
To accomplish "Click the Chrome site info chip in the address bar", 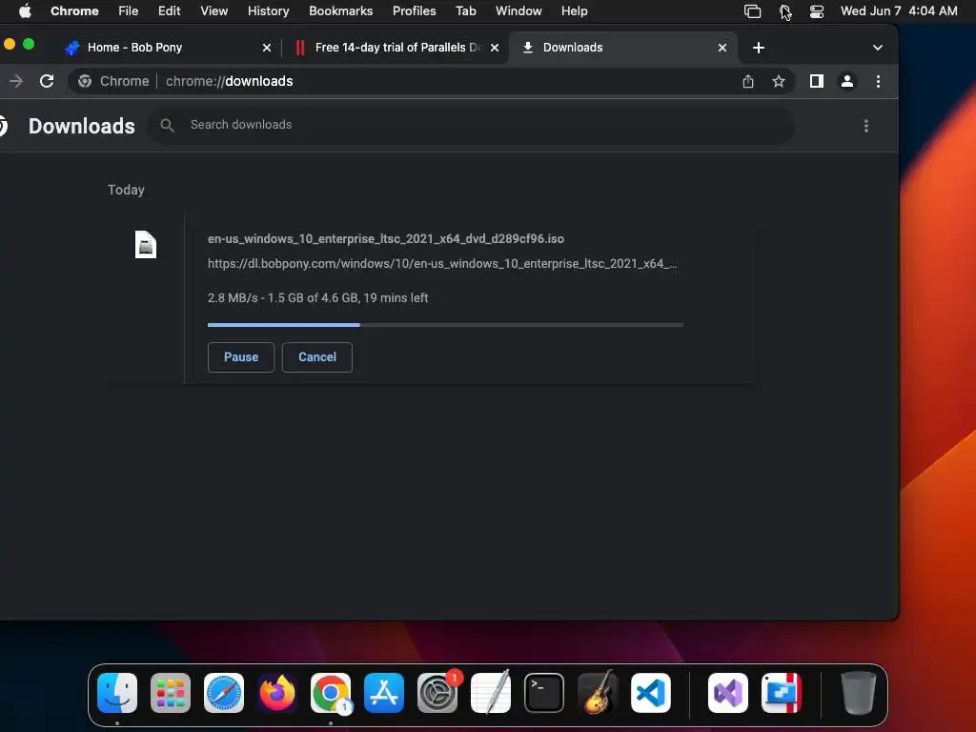I will pyautogui.click(x=113, y=81).
